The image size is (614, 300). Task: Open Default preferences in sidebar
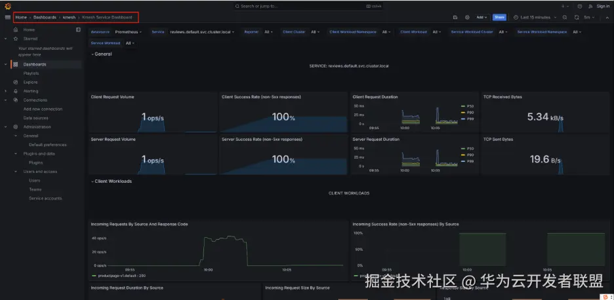(48, 145)
